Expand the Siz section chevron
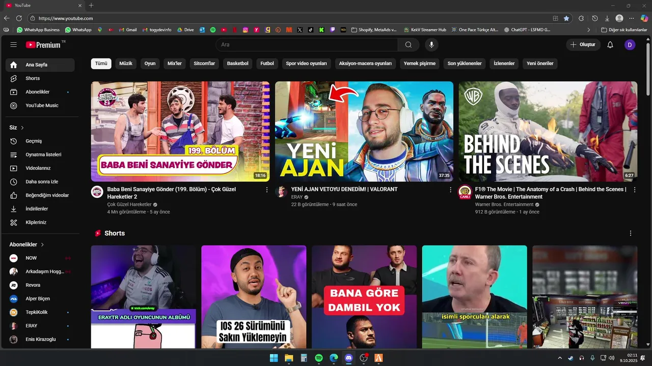The width and height of the screenshot is (652, 366). [x=22, y=128]
